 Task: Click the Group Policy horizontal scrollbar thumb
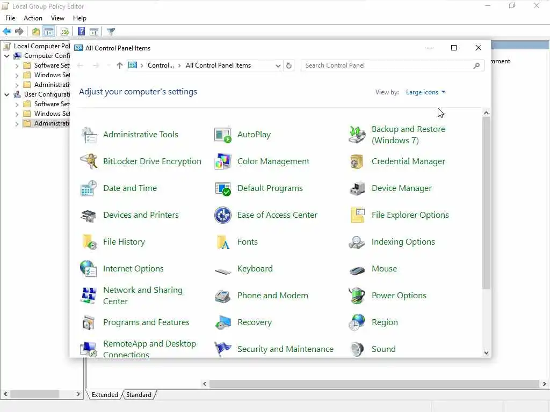(x=374, y=384)
